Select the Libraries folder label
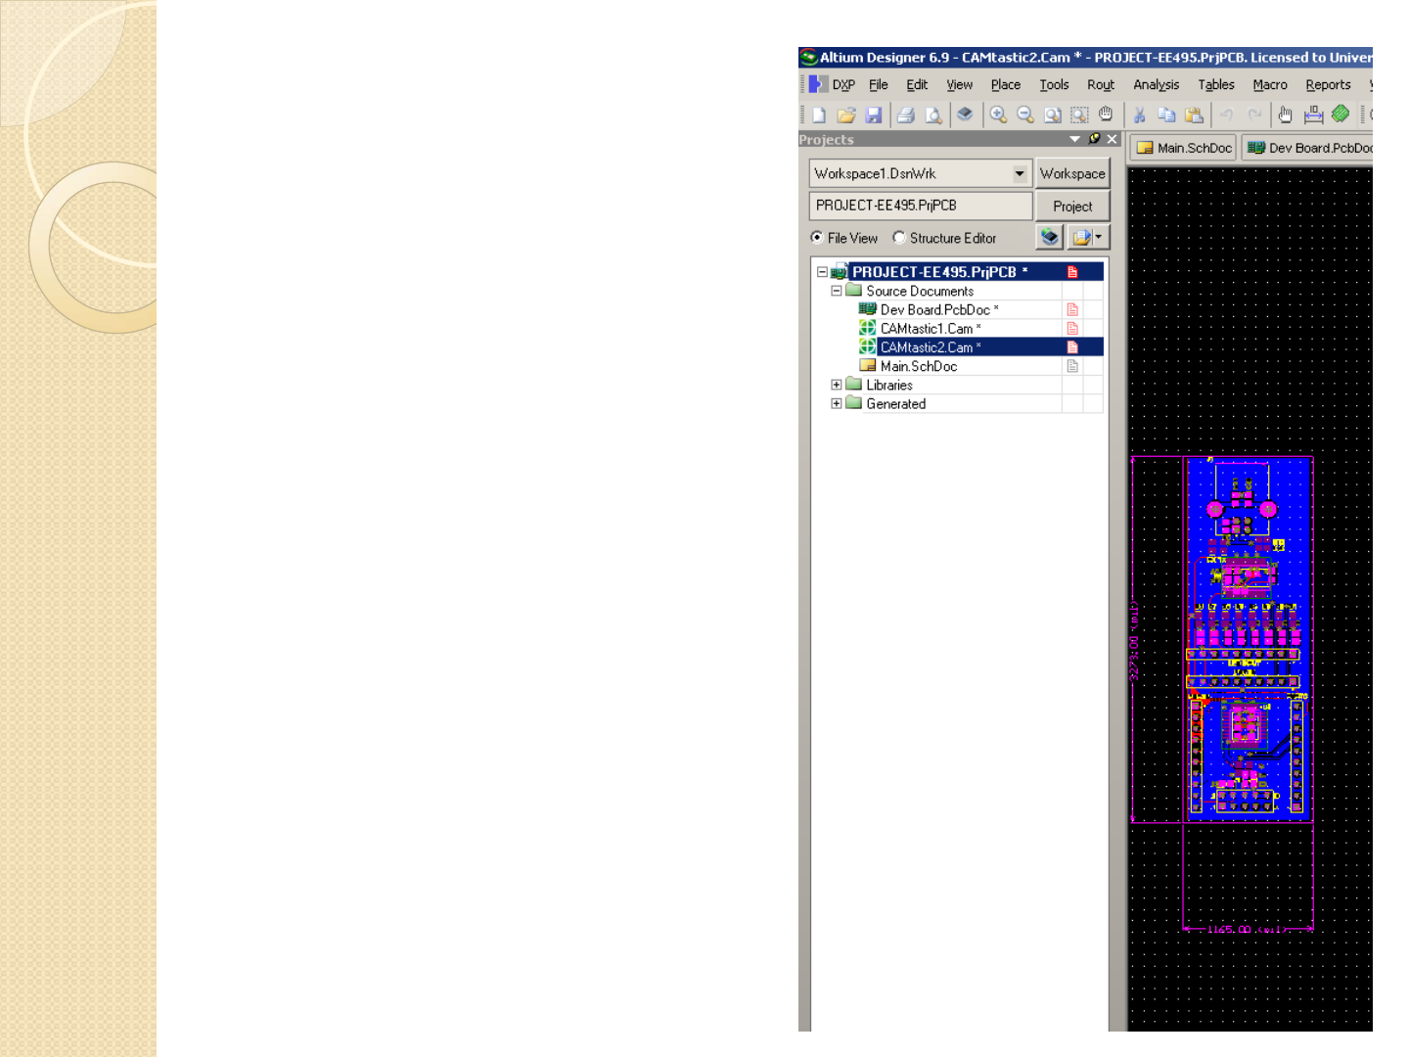Viewport: 1409px width, 1057px height. point(889,385)
